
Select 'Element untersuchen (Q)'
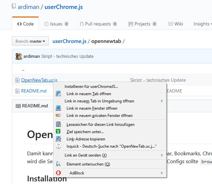110,164
